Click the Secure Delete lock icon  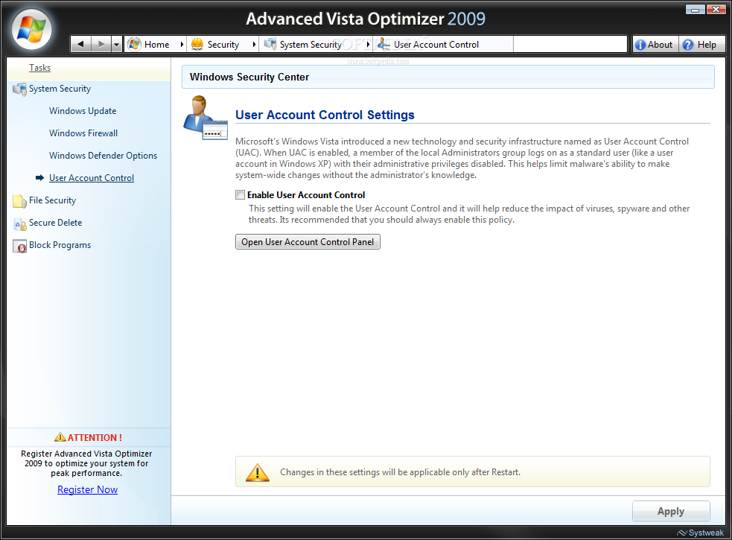pos(19,223)
